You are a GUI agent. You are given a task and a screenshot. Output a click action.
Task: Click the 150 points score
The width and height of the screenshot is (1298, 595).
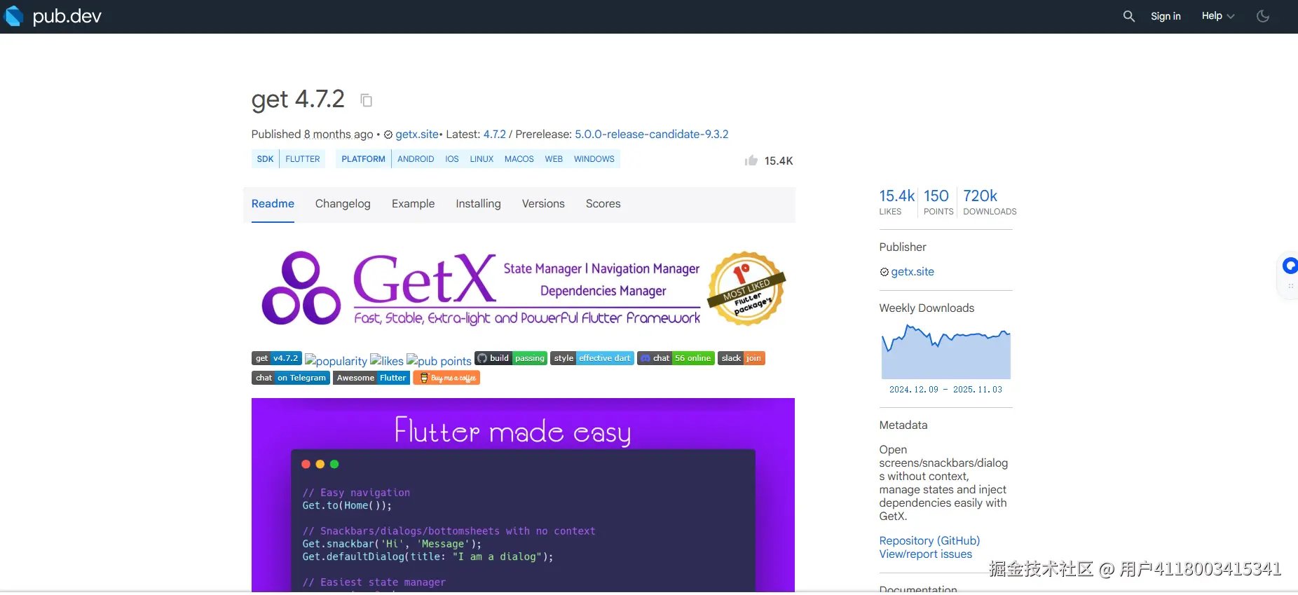(x=938, y=202)
